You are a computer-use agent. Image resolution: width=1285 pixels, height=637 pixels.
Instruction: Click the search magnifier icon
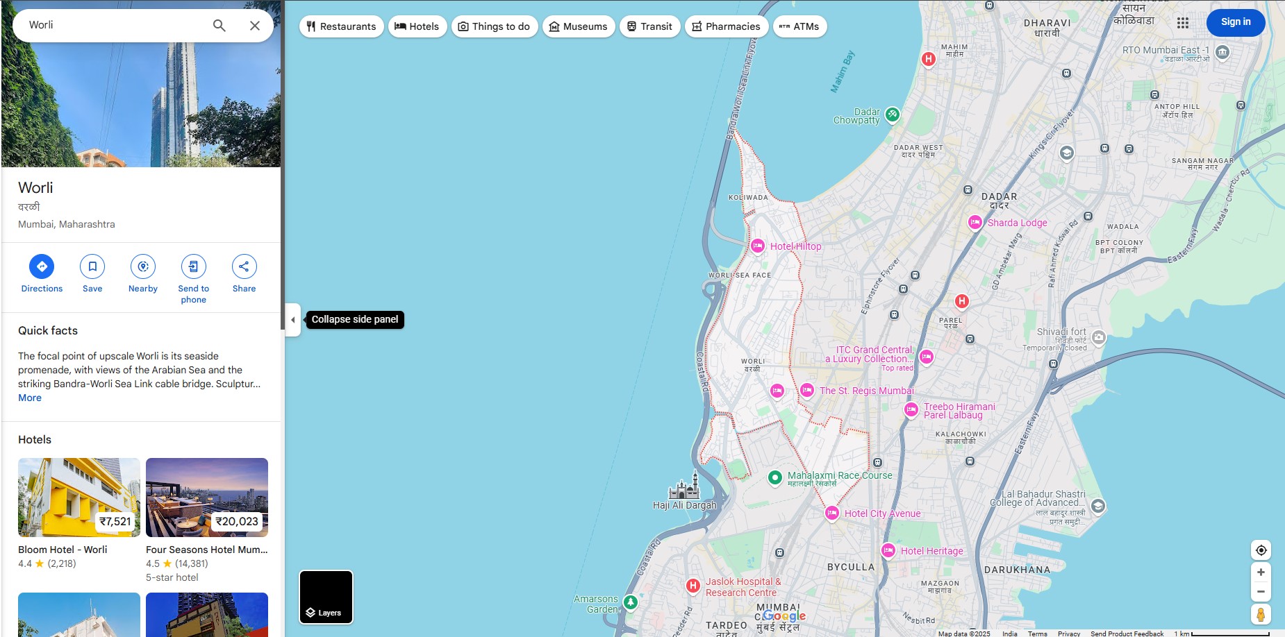(x=219, y=26)
